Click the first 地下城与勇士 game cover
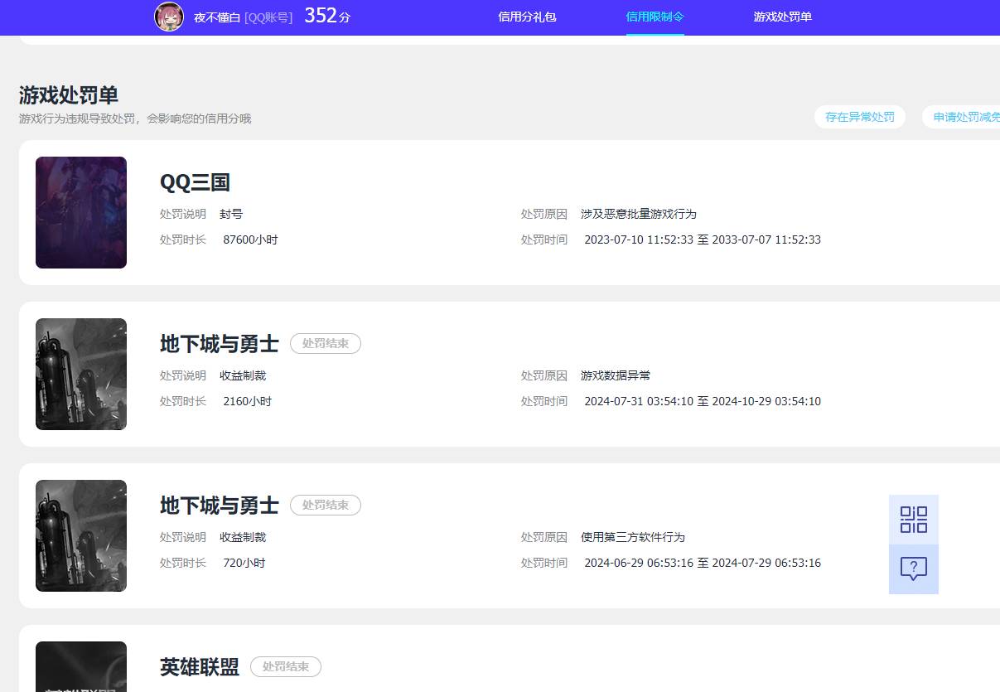The image size is (1000, 692). 80,374
